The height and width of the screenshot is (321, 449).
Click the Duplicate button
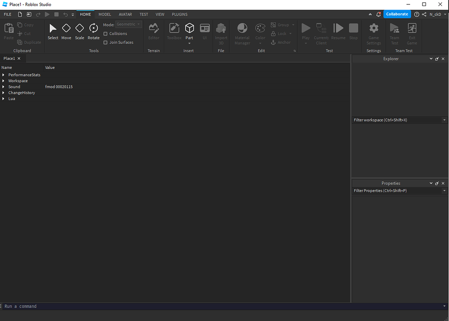tap(29, 42)
